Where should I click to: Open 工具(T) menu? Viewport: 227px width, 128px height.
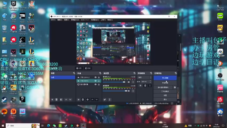point(103,20)
